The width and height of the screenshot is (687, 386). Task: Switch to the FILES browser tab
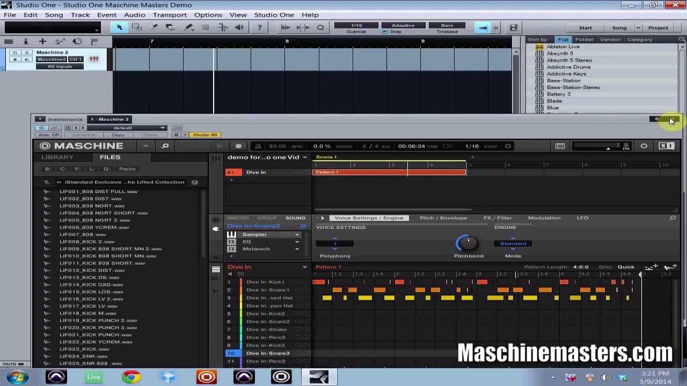tap(110, 157)
